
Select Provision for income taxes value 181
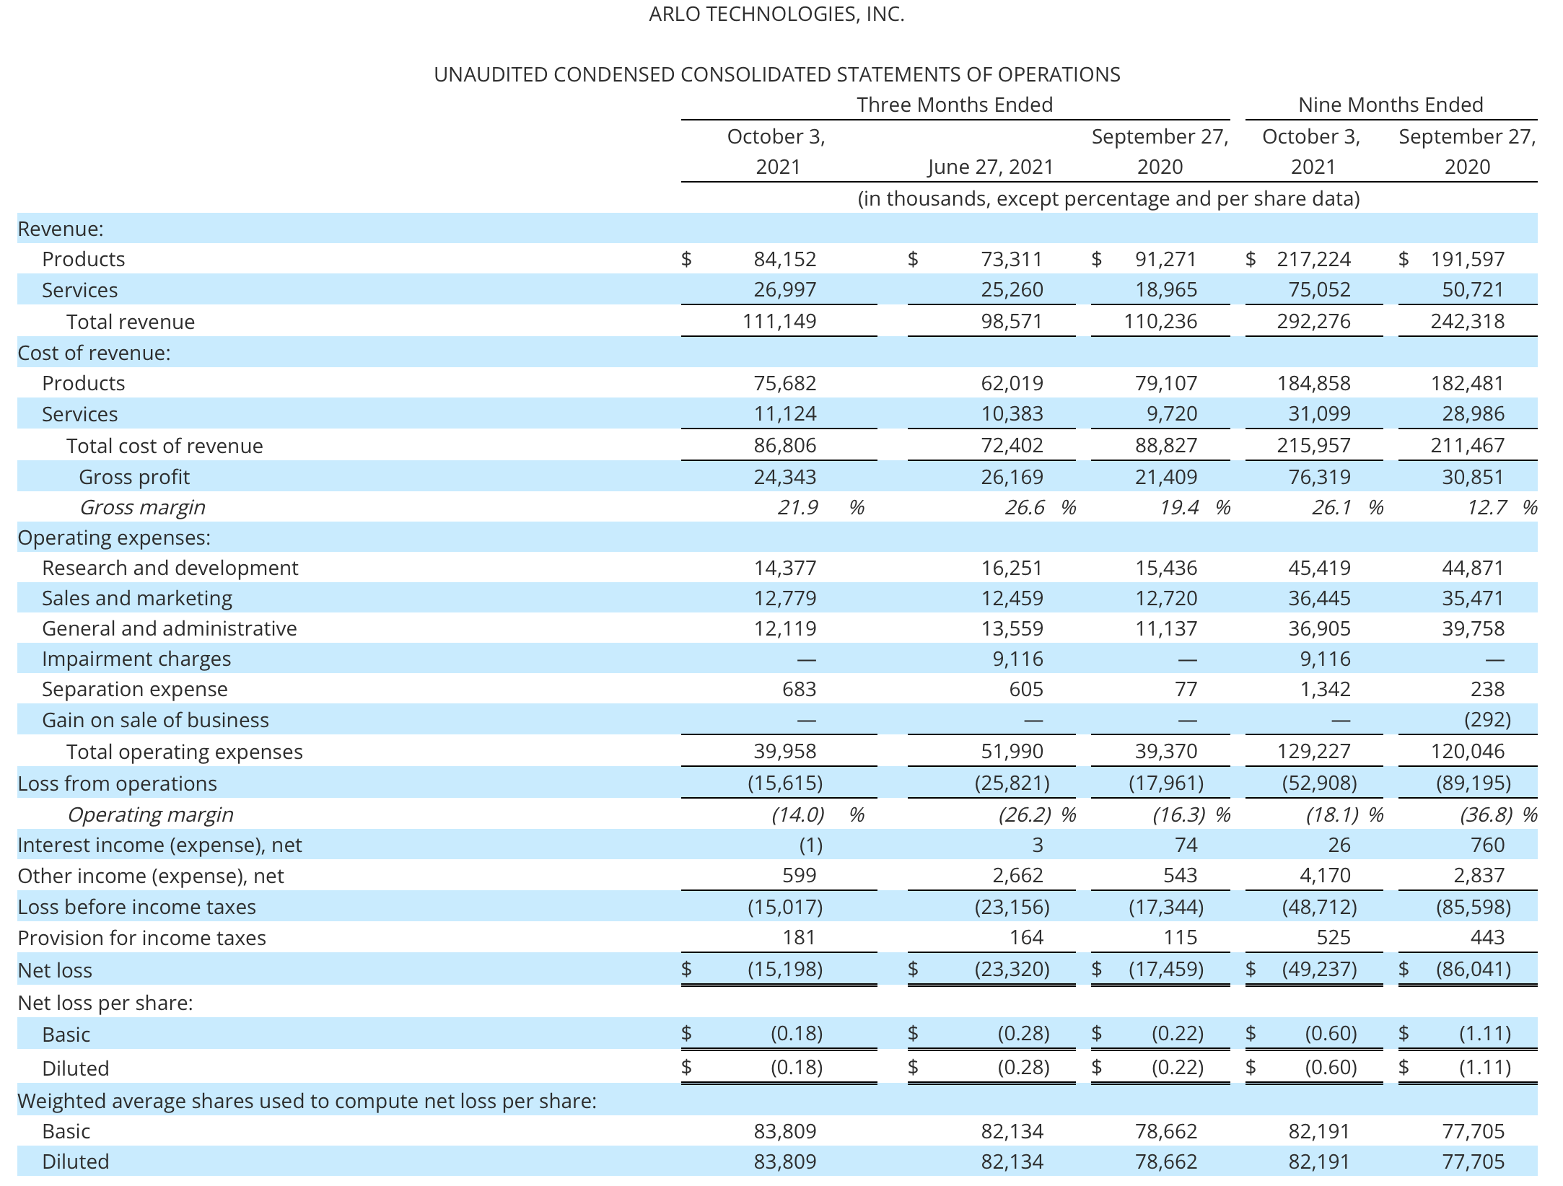799,937
